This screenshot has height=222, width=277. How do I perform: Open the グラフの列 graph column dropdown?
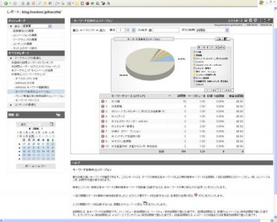(x=227, y=30)
